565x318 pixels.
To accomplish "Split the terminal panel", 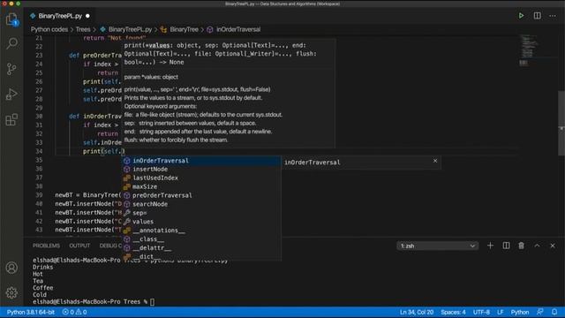I will click(506, 246).
